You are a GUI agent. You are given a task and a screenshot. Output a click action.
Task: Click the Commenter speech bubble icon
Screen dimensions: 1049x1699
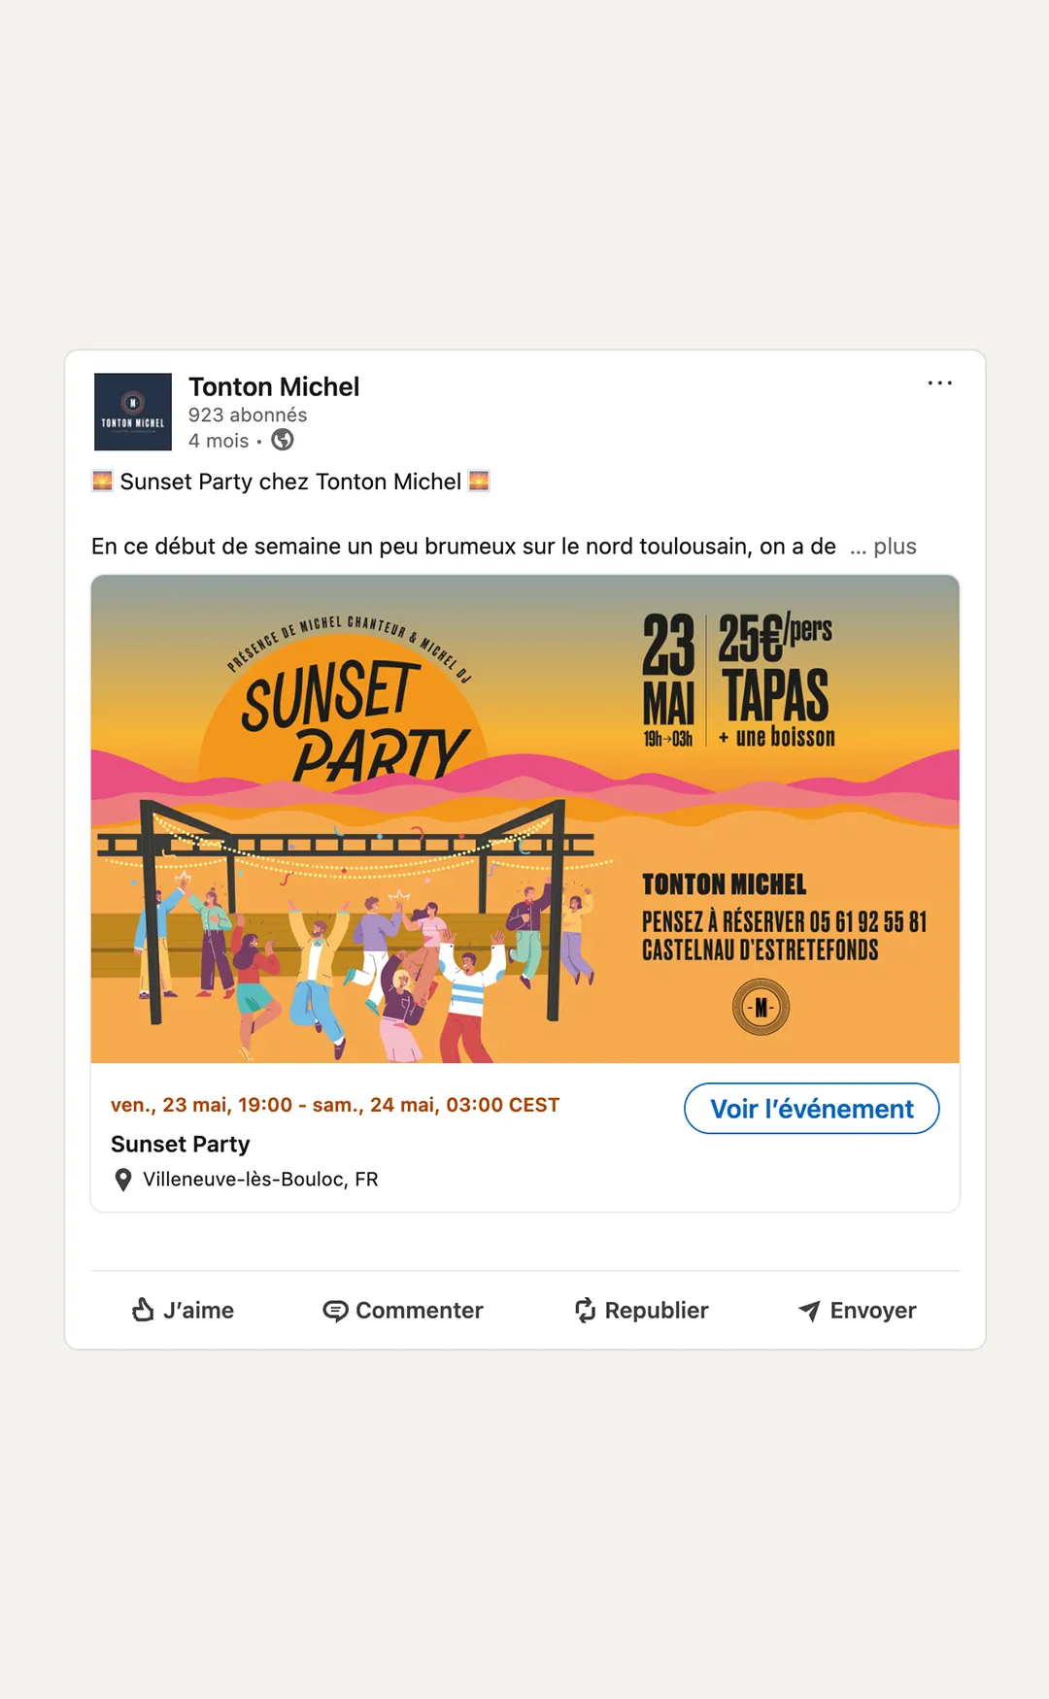335,1311
